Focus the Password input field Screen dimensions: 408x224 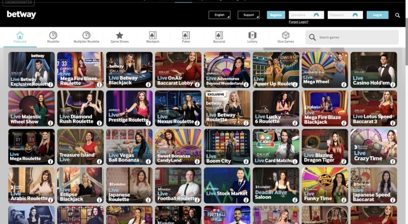tap(345, 15)
